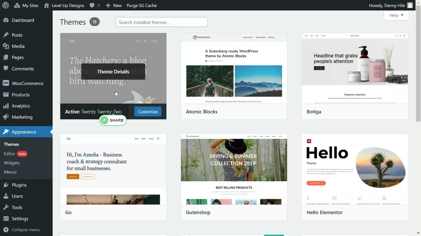Image resolution: width=421 pixels, height=236 pixels.
Task: Click the Appearance paintbrush icon
Action: [6, 132]
